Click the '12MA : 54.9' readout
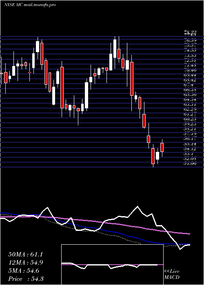The width and height of the screenshot is (204, 285). [25, 263]
